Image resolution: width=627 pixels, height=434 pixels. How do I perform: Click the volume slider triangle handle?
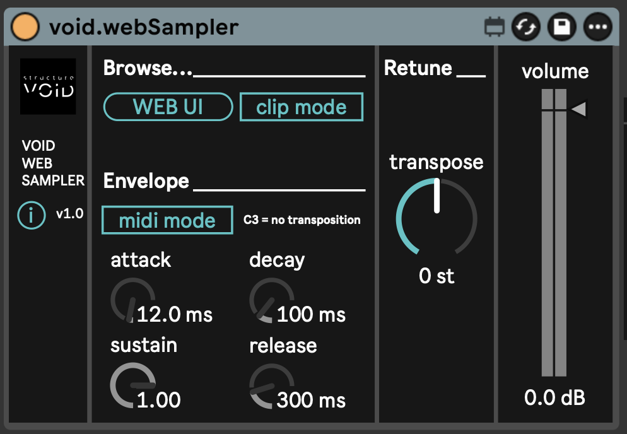point(578,110)
